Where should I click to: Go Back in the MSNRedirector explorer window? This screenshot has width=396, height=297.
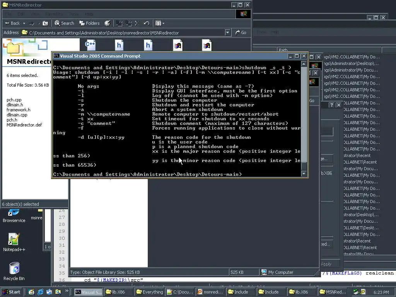tap(12, 23)
